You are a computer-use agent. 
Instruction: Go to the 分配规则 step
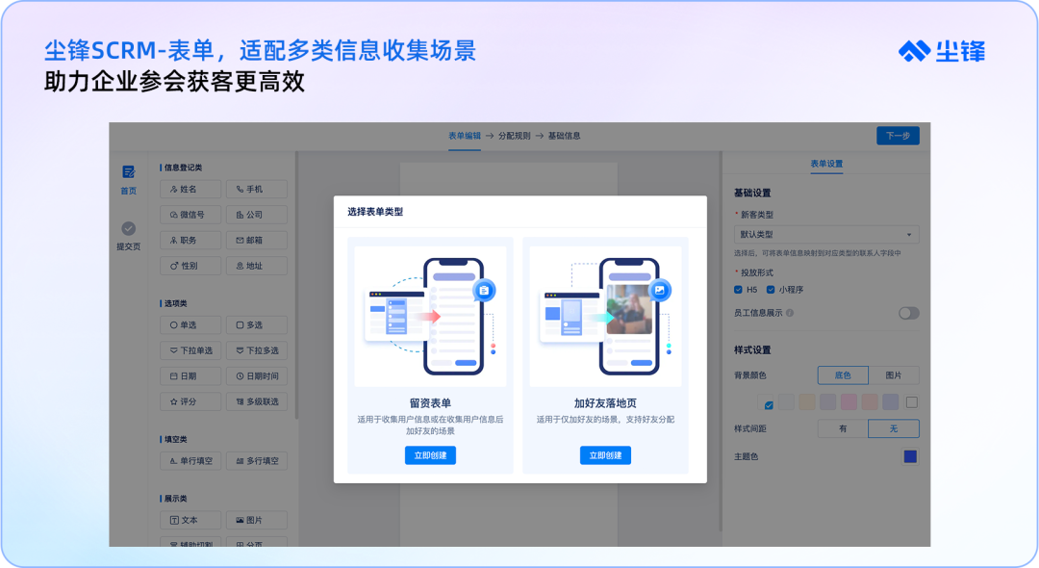point(514,136)
